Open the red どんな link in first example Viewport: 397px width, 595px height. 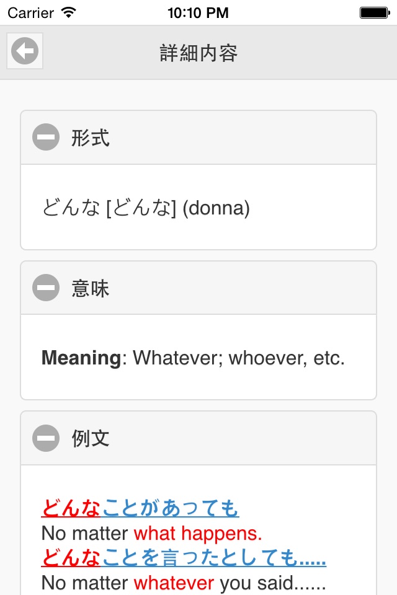click(71, 509)
